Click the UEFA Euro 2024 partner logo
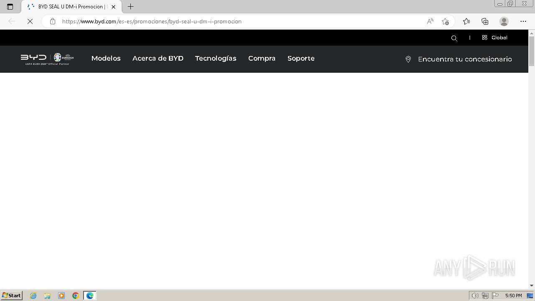Viewport: 535px width, 301px height. tap(64, 58)
